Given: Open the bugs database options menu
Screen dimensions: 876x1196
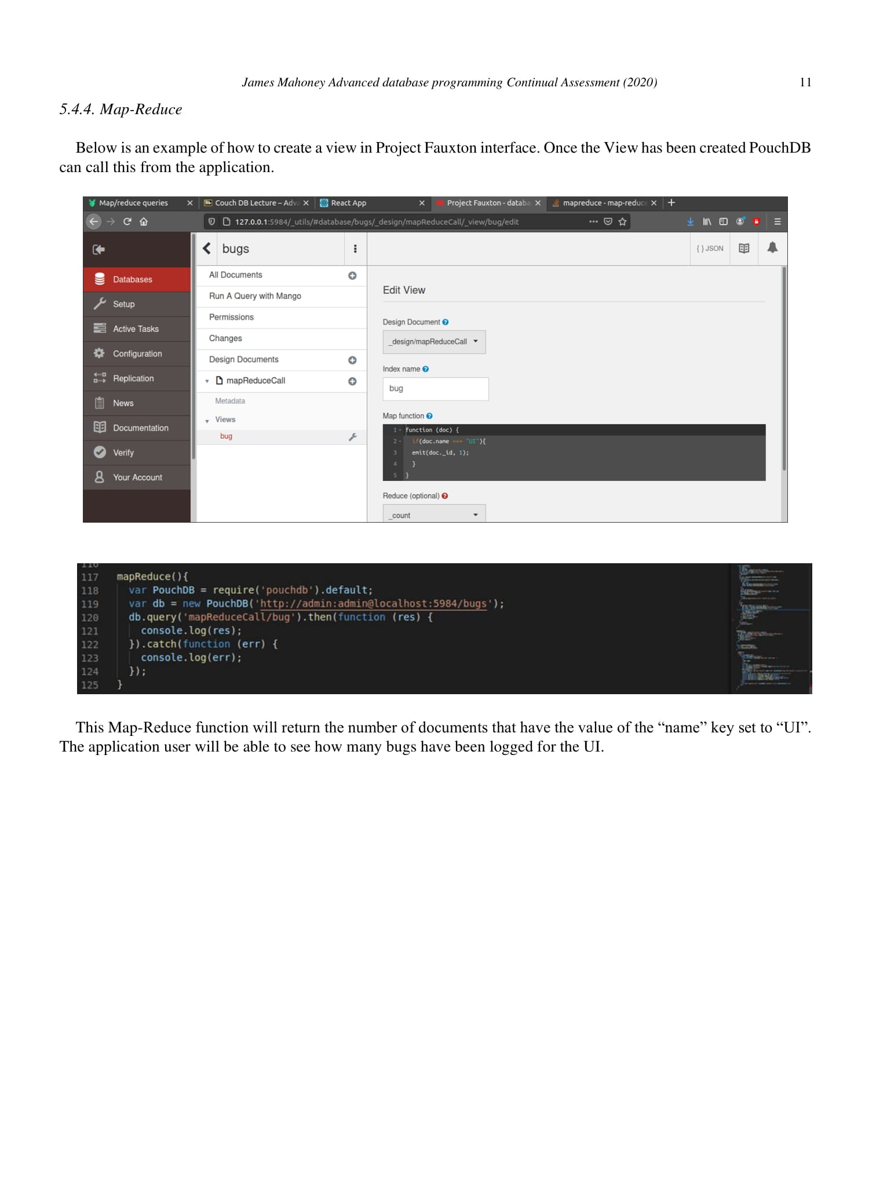Looking at the screenshot, I should (x=355, y=249).
